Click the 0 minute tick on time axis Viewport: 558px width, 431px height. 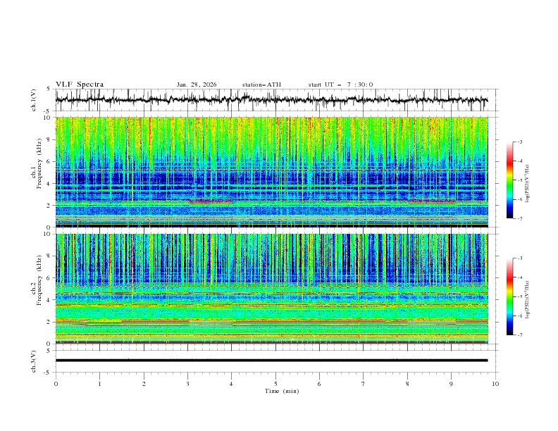click(56, 384)
